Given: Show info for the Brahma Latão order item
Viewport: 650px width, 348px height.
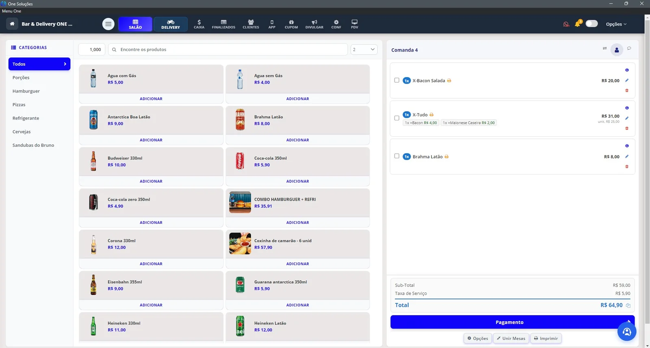Looking at the screenshot, I should click(x=627, y=146).
